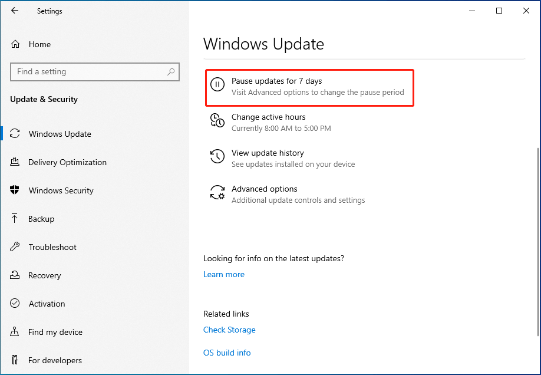Open Troubleshoot page
The image size is (541, 375).
click(52, 247)
